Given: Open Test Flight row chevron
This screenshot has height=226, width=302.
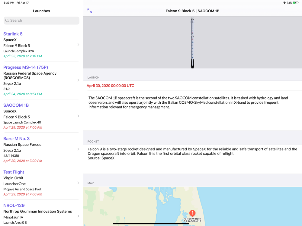Looking at the screenshot, I should click(x=78, y=183).
